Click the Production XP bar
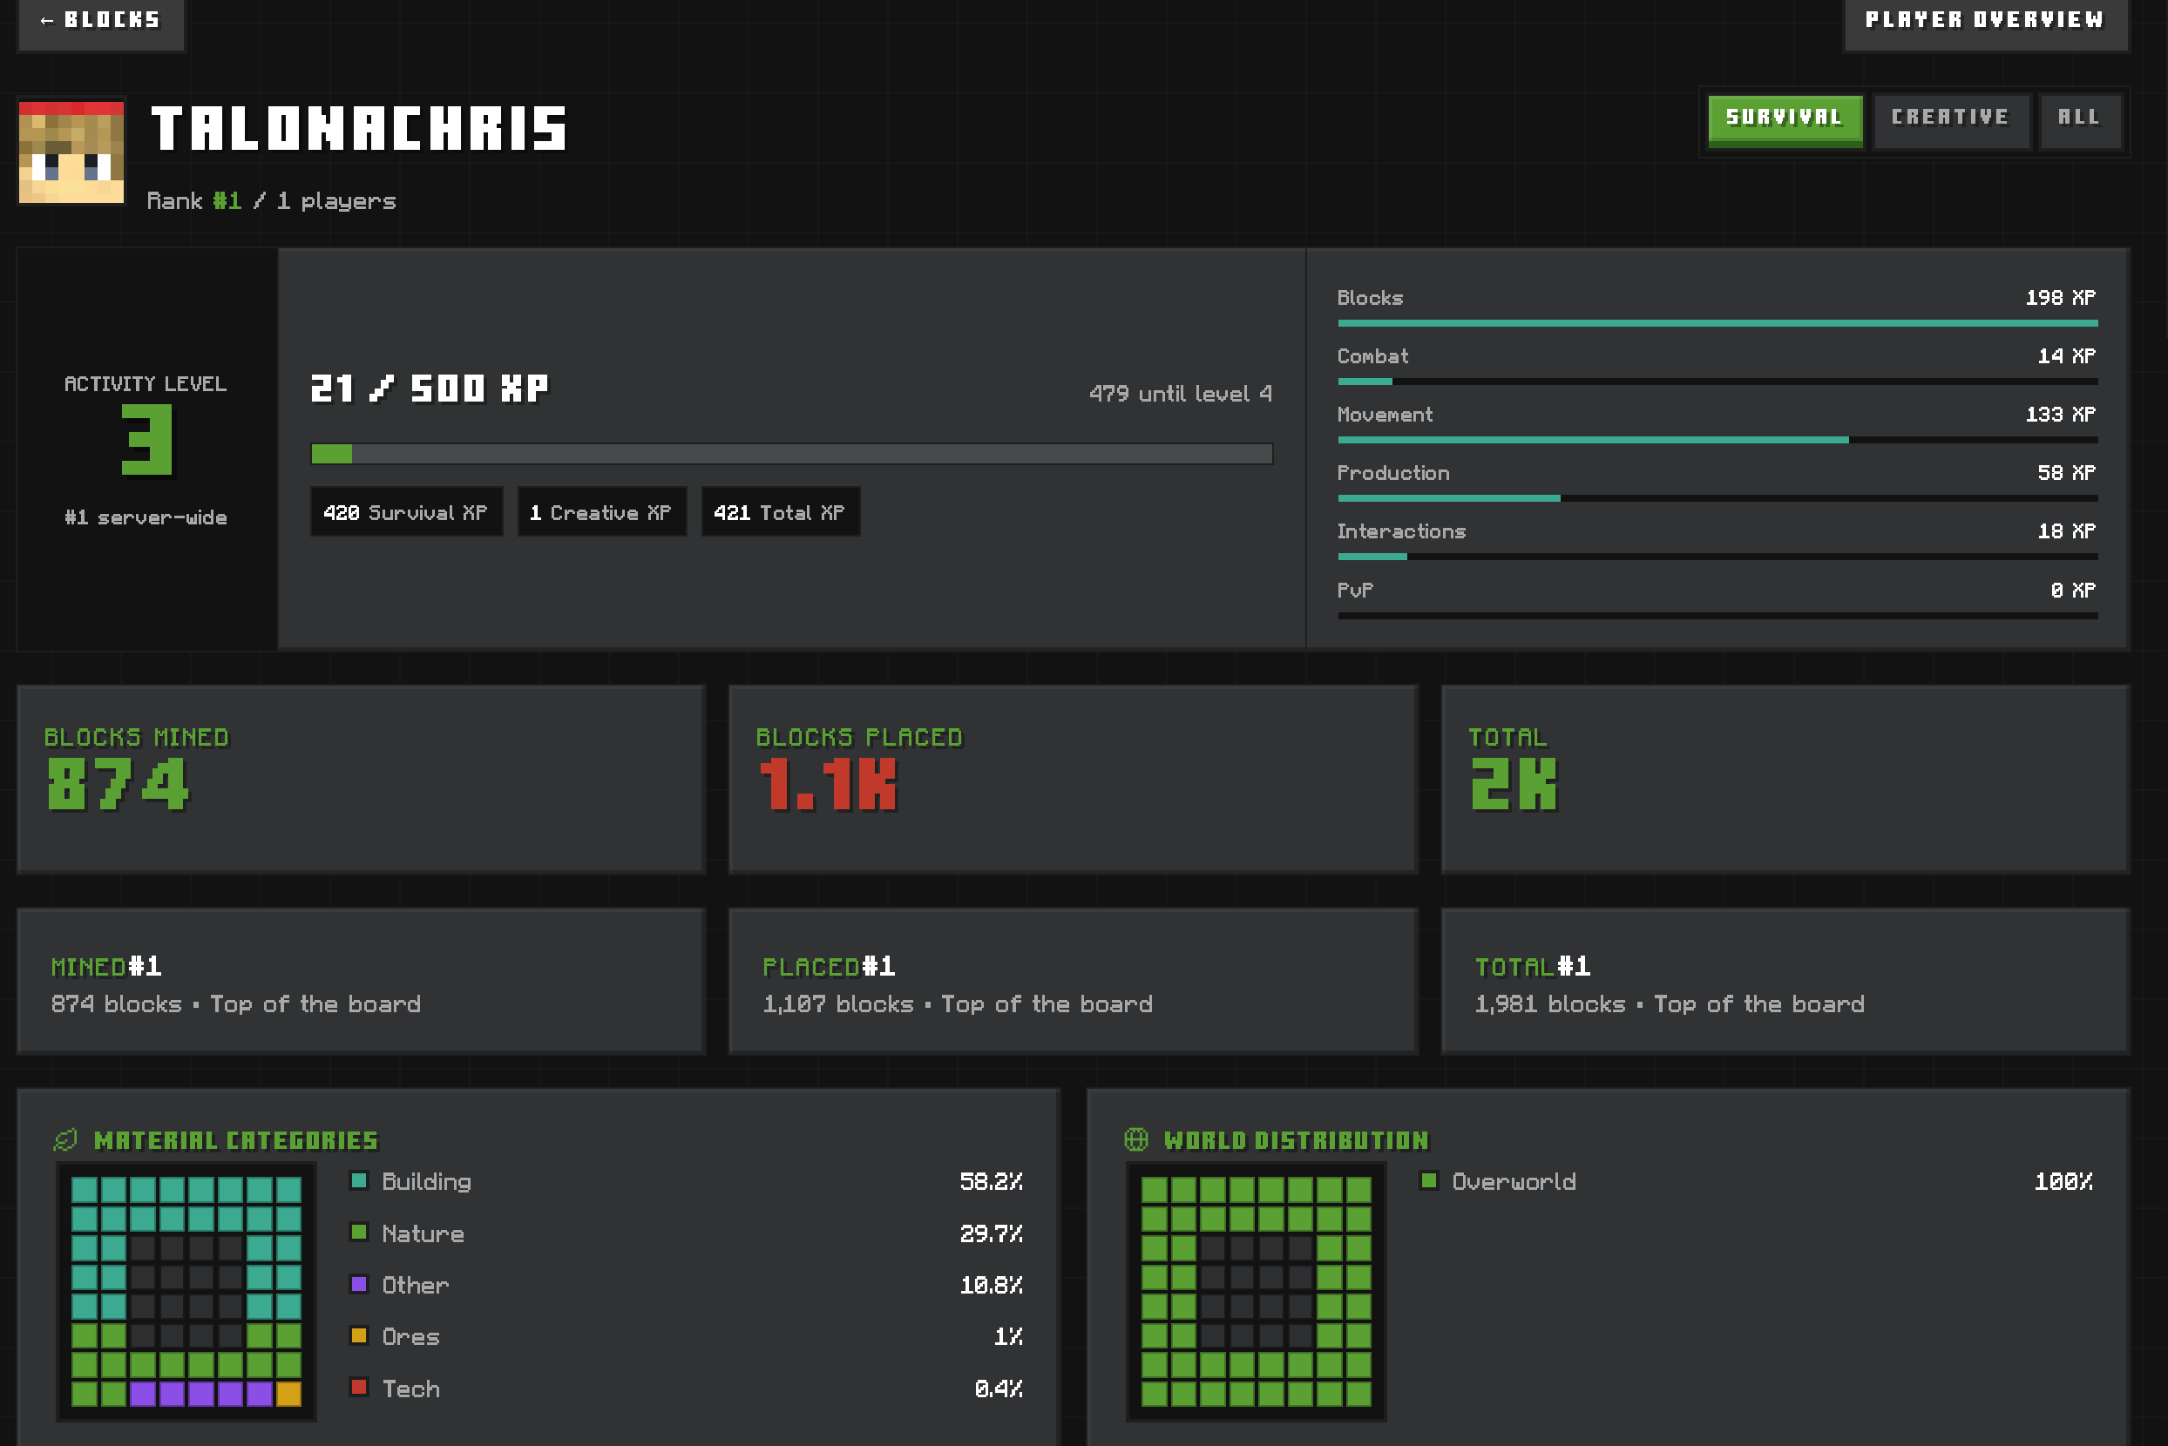This screenshot has width=2168, height=1446. pyautogui.click(x=1717, y=499)
